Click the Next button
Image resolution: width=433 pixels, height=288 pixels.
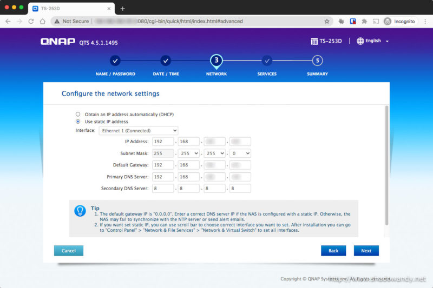pos(366,251)
